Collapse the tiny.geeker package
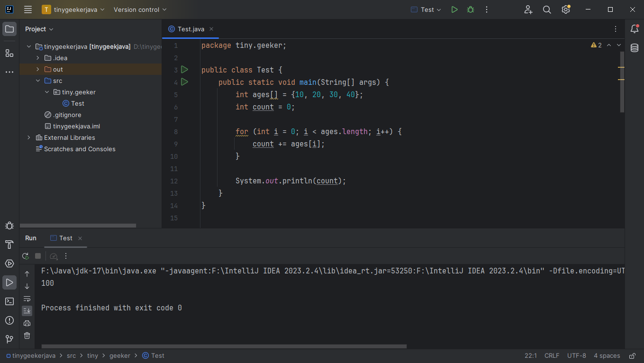Viewport: 644px width, 363px height. [x=47, y=92]
